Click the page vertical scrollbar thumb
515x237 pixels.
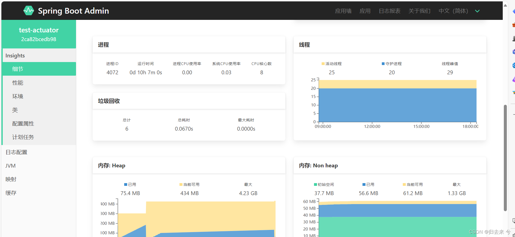[505, 158]
